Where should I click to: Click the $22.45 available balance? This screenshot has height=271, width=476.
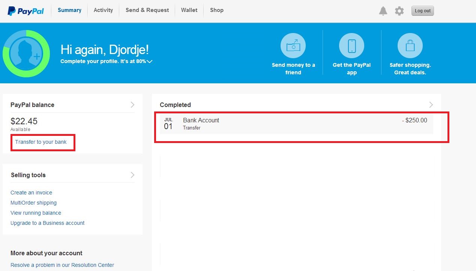pos(24,121)
